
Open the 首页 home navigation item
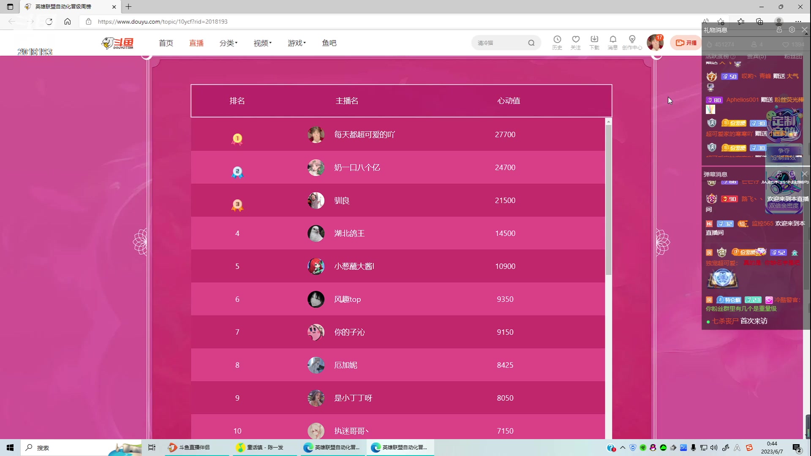coord(166,43)
